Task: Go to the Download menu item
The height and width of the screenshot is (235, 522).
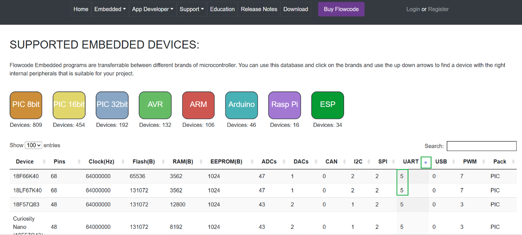Action: (x=295, y=9)
